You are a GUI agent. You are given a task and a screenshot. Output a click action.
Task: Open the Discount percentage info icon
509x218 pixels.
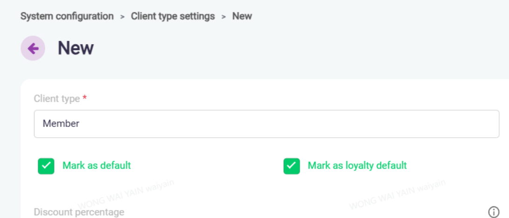pos(493,212)
